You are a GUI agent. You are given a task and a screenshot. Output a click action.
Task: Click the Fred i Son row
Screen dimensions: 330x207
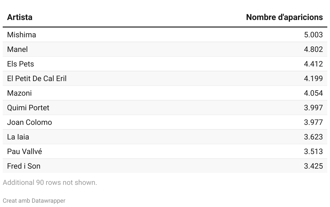(x=24, y=166)
